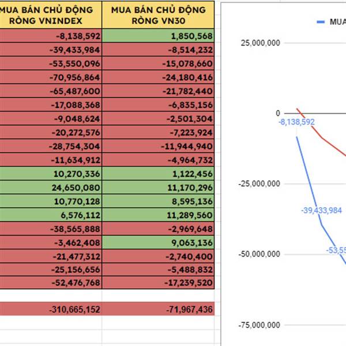This screenshot has height=346, width=346.
Task: Click the blue legend entry in chart
Action: (331, 22)
